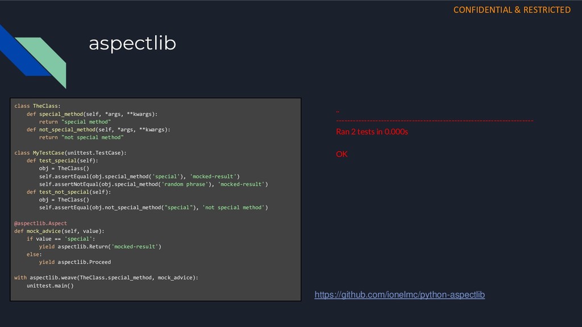
Task: Click the 'def test_special(self)' line
Action: point(63,161)
